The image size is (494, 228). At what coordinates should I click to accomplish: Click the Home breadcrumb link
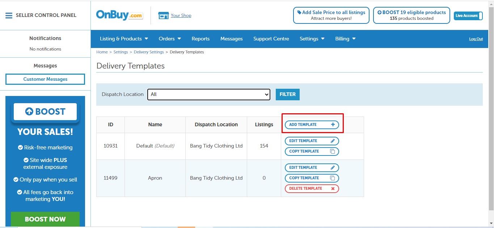click(x=102, y=52)
